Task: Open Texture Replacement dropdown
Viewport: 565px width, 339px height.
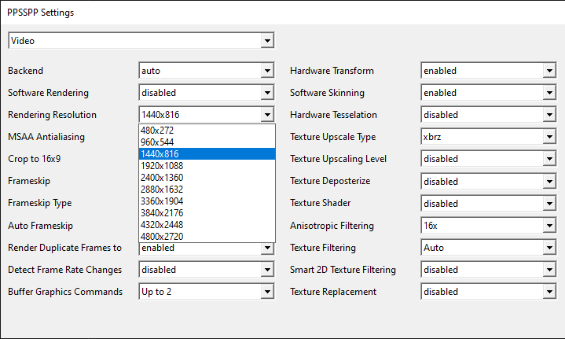Action: click(489, 292)
